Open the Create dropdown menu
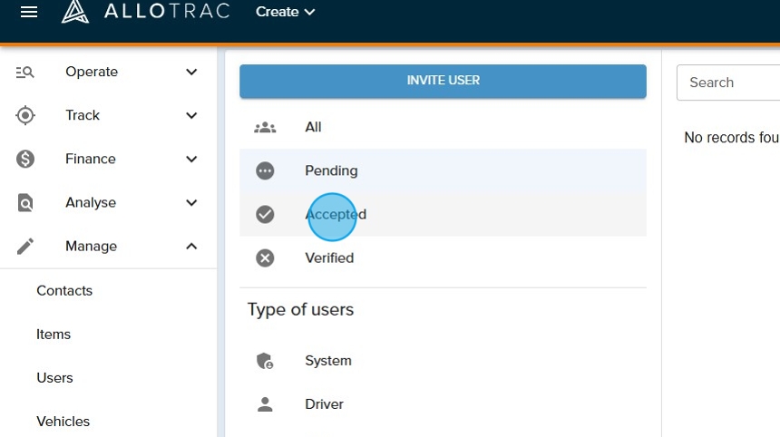This screenshot has height=437, width=780. (x=285, y=12)
